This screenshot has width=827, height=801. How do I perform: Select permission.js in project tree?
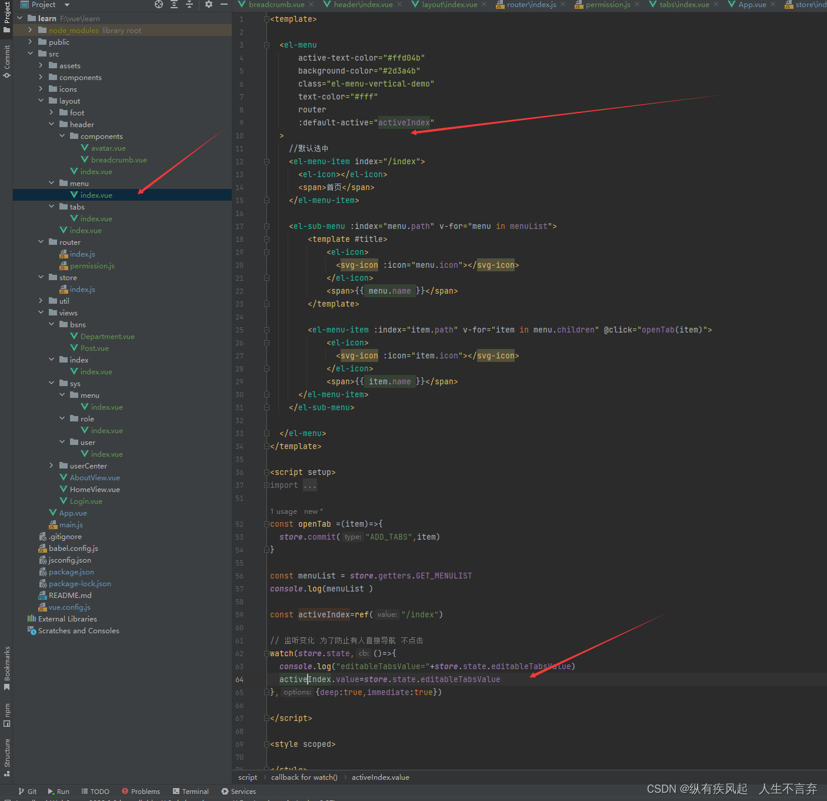click(92, 265)
